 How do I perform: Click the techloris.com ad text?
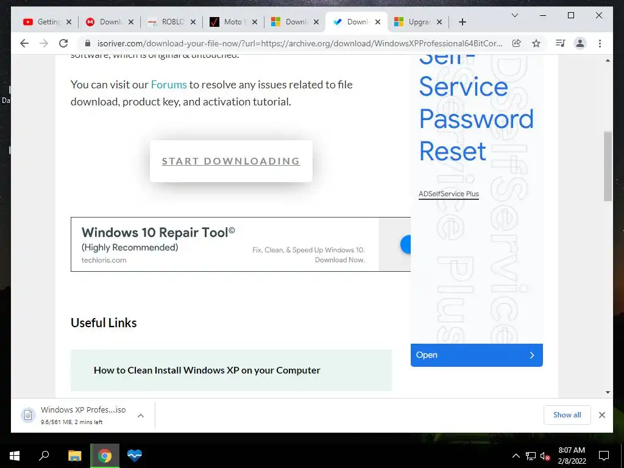104,260
